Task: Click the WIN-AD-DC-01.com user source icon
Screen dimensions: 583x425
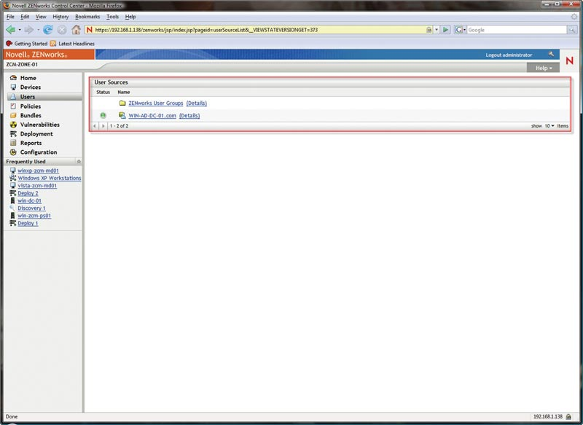Action: pyautogui.click(x=122, y=115)
